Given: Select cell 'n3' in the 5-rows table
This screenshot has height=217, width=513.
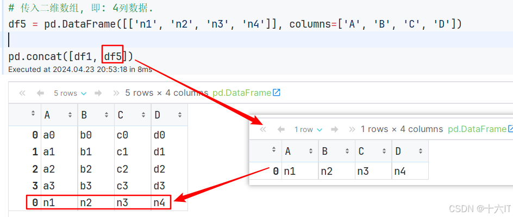Looking at the screenshot, I should pyautogui.click(x=133, y=203).
